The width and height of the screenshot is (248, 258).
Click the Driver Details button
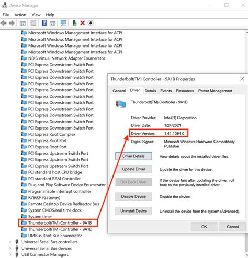[133, 156]
